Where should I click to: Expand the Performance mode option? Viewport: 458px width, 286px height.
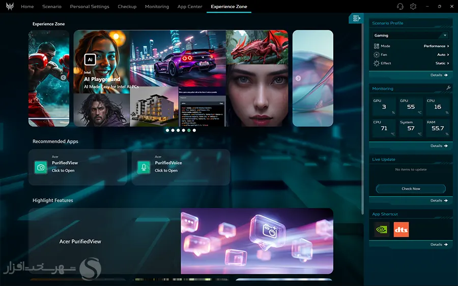[x=437, y=46]
